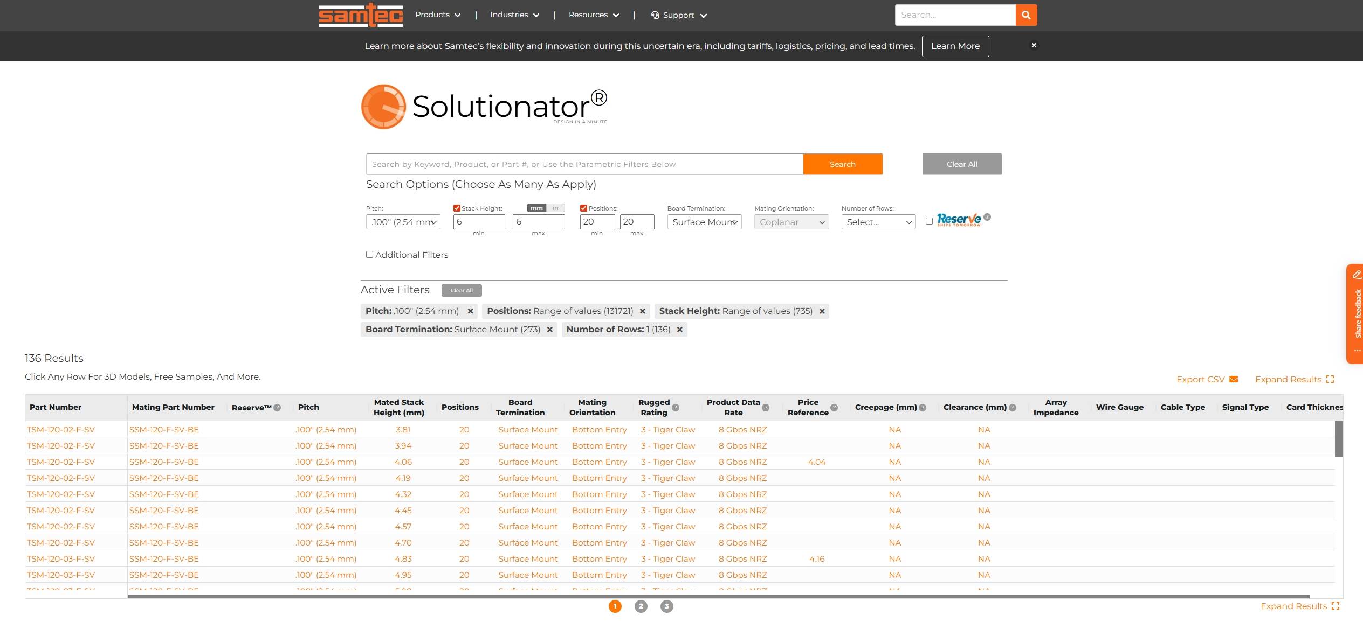Screen dimensions: 1363x622
Task: Remove the Board Termination active filter
Action: point(549,330)
